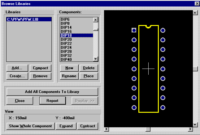Select DIP8 component
This screenshot has height=135, width=200.
pyautogui.click(x=76, y=23)
